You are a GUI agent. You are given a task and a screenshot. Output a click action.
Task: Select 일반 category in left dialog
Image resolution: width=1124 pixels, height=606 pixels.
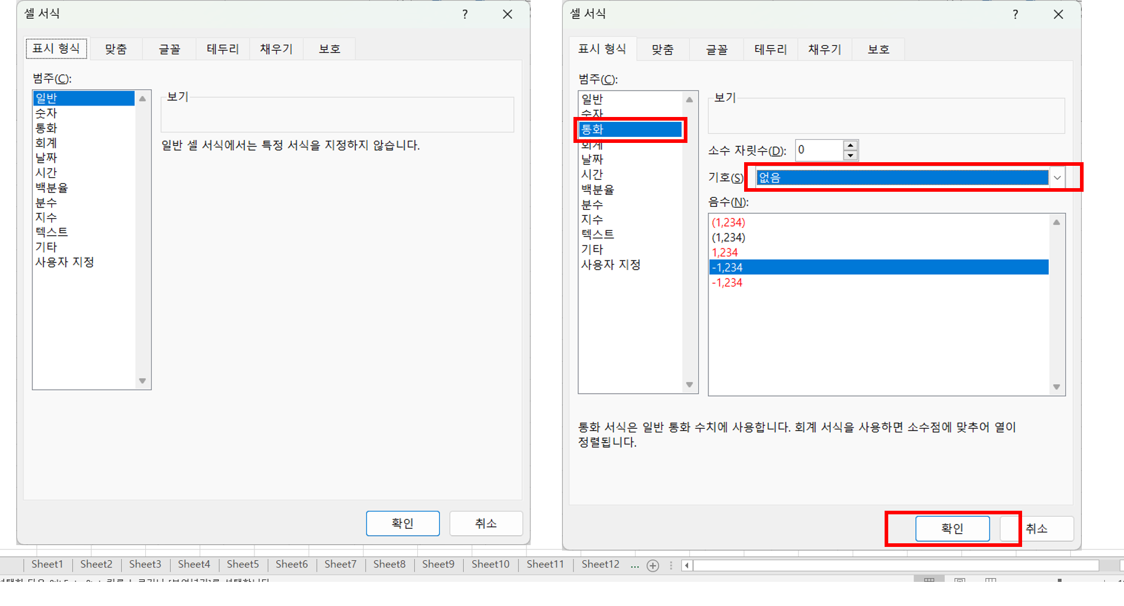point(84,98)
